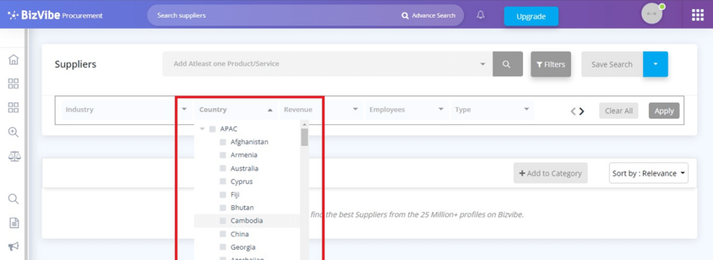Open the Industry filter dropdown
Viewport: 713px width, 260px height.
click(126, 110)
